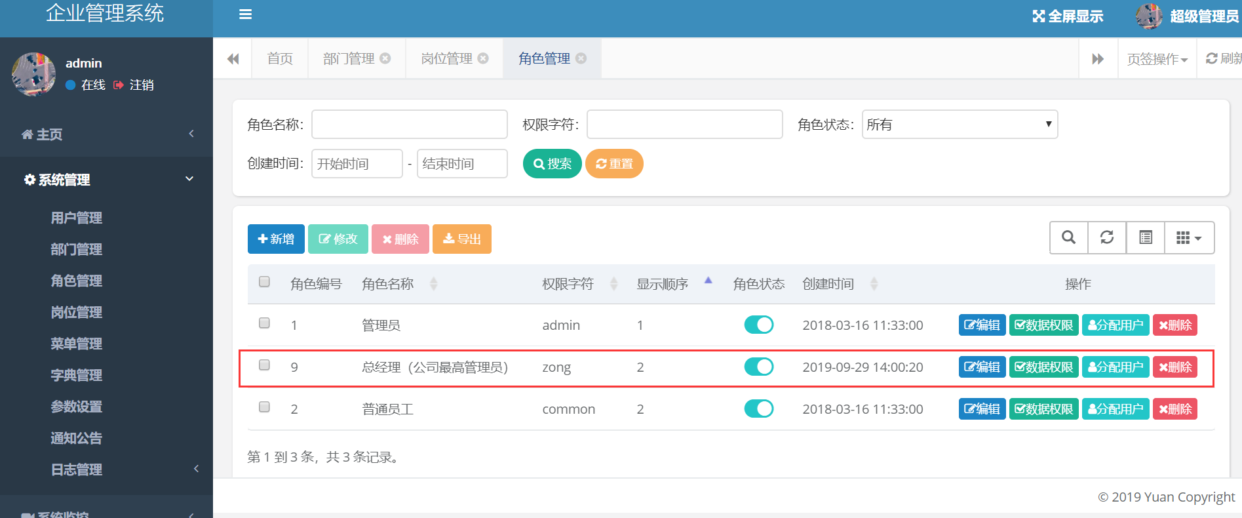Screen dimensions: 1242x518
Task: Click the 角色名称 input field
Action: click(410, 124)
